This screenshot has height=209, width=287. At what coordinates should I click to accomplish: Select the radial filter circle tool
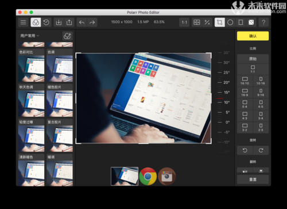(x=230, y=22)
